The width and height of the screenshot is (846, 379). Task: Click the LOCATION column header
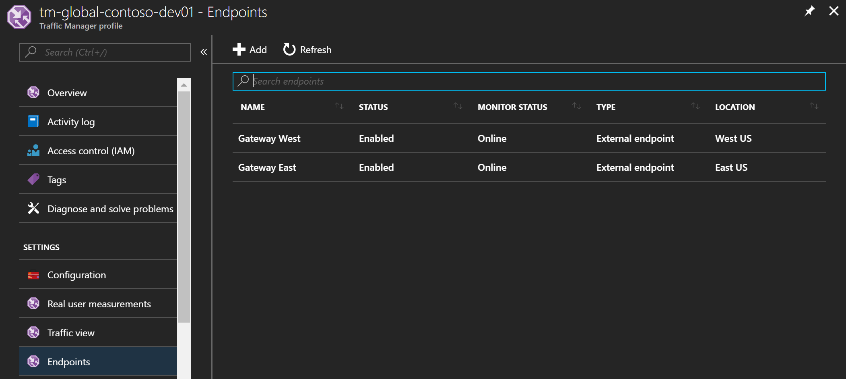pos(735,107)
